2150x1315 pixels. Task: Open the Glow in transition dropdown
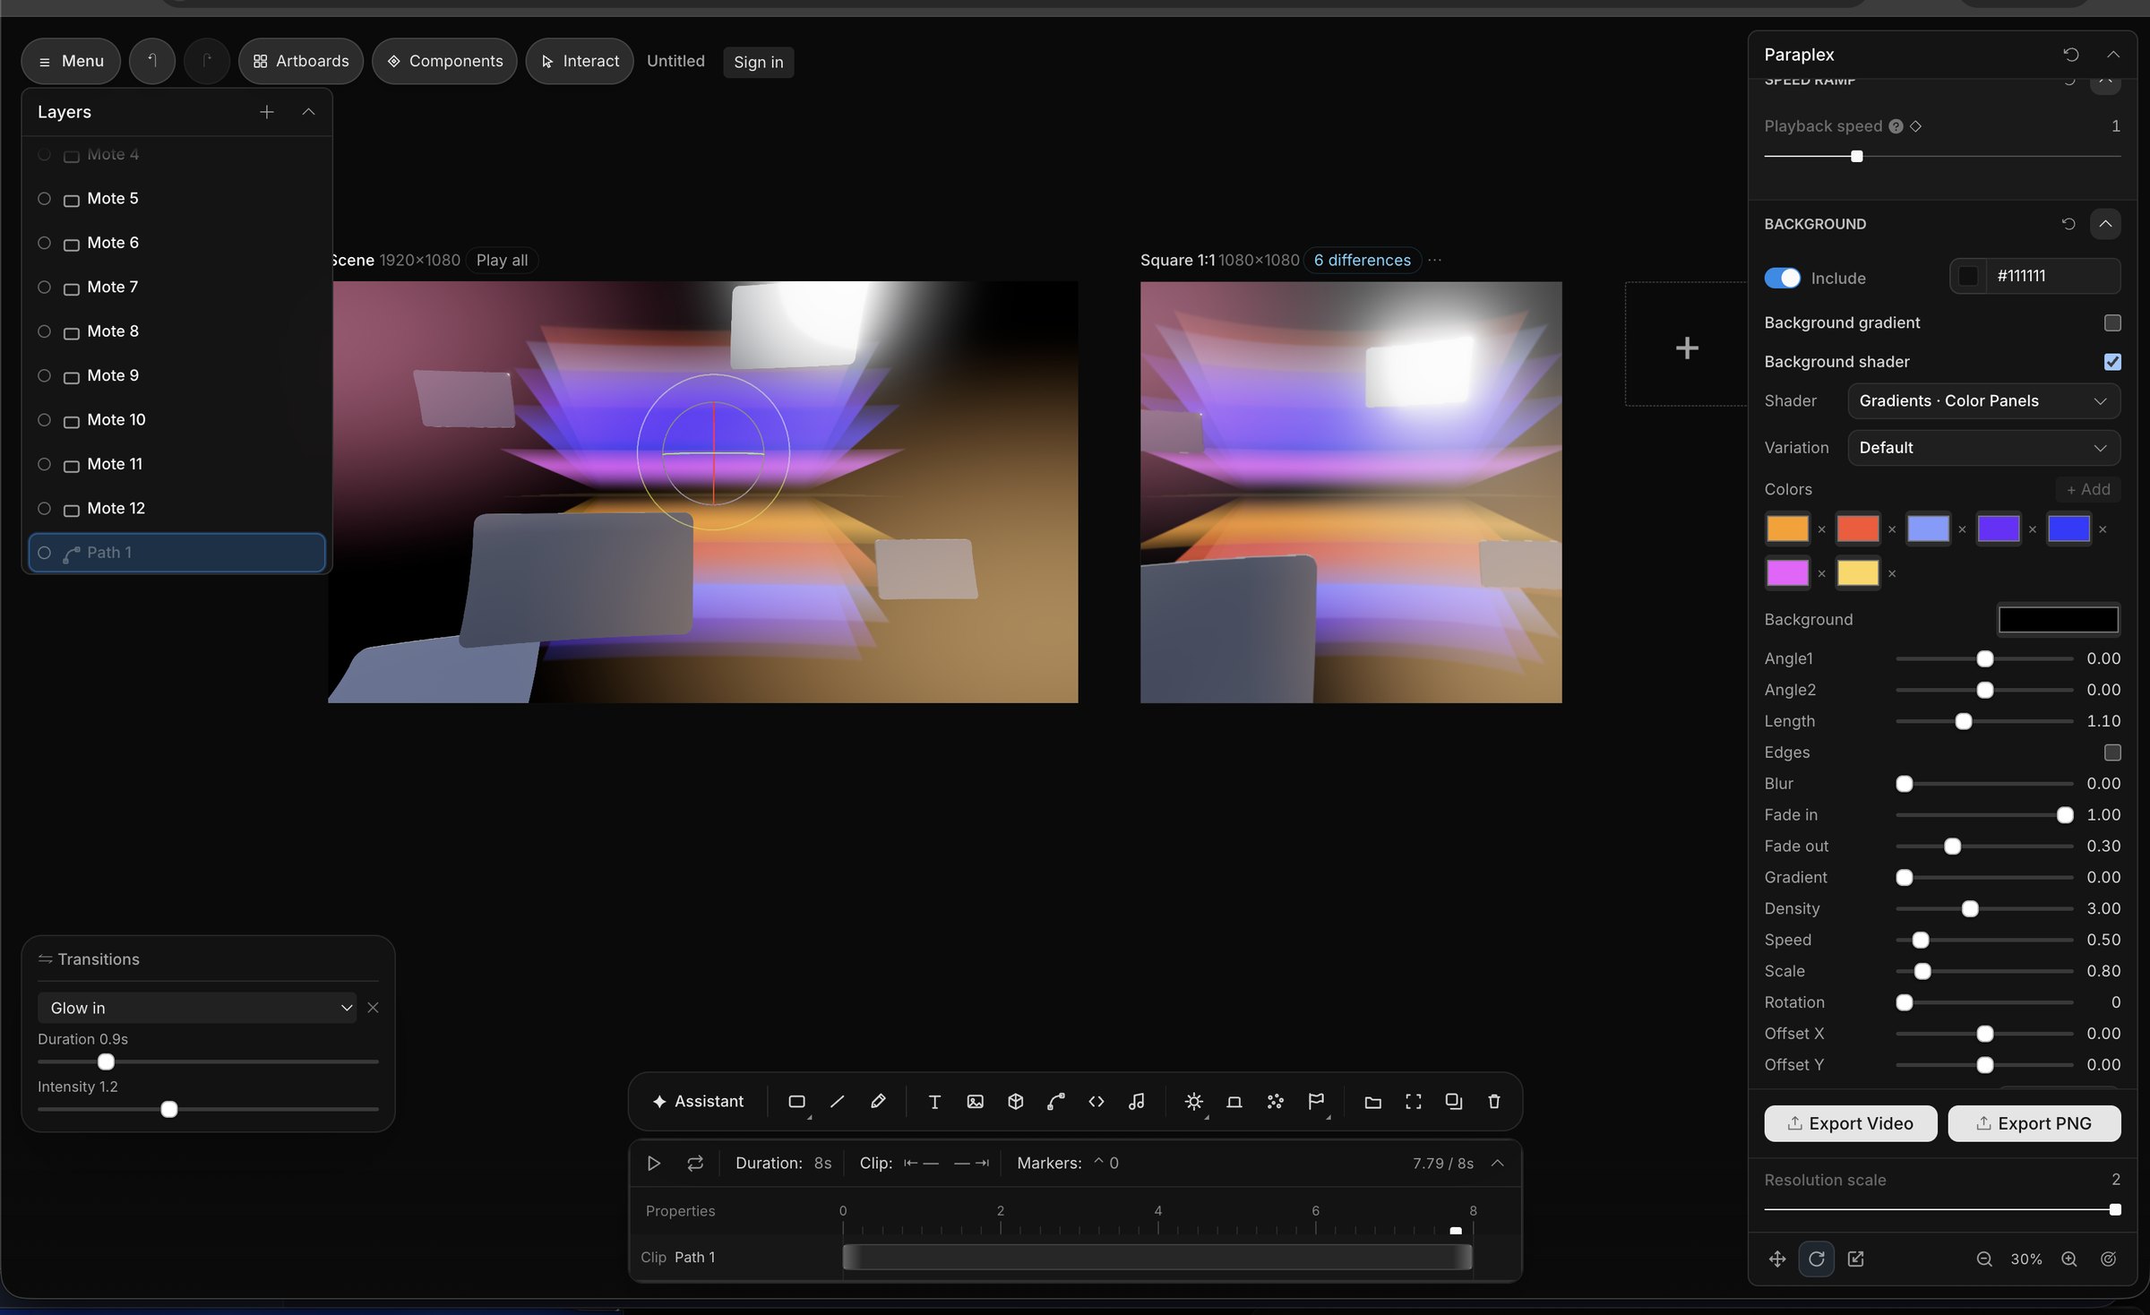(197, 1008)
